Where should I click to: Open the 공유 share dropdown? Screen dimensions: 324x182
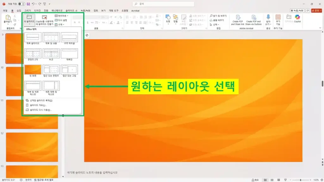316,10
